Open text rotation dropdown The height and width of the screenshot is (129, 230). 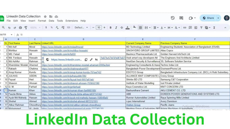pos(179,28)
